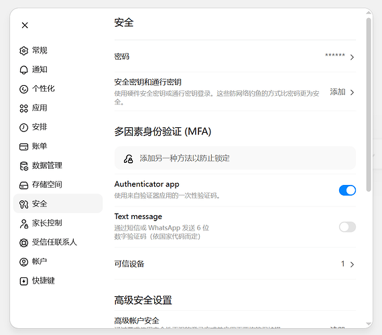
Task: Click the card icon next to 账单
Action: [23, 147]
